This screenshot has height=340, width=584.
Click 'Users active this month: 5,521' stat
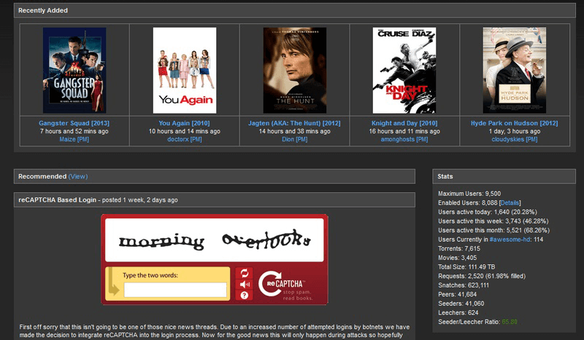point(494,230)
